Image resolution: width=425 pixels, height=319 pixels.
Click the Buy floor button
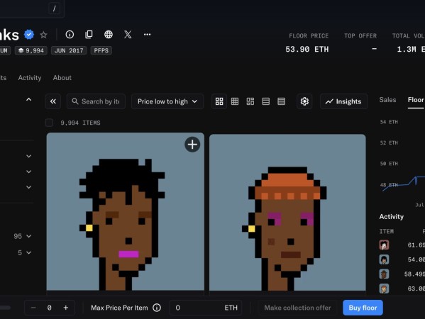pos(363,308)
